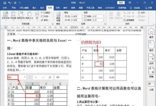Switch to the 引用 references tab

[x=58, y=8]
